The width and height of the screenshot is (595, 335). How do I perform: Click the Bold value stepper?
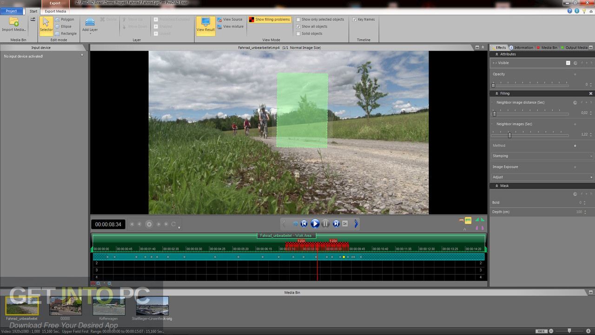[585, 202]
